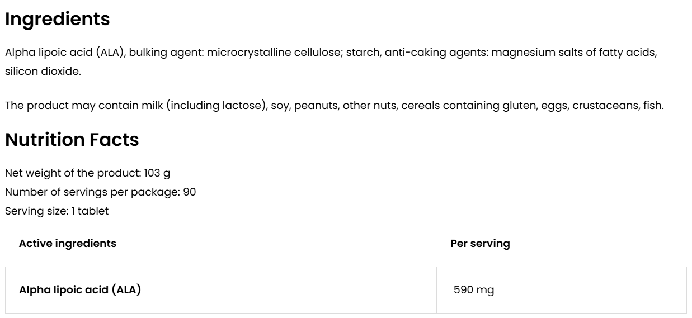Click the Per serving column header
Image resolution: width=692 pixels, height=318 pixels.
480,244
